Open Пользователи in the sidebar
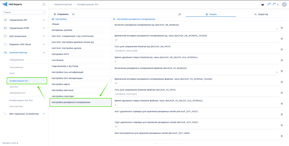289x146 pixels. tap(16, 67)
